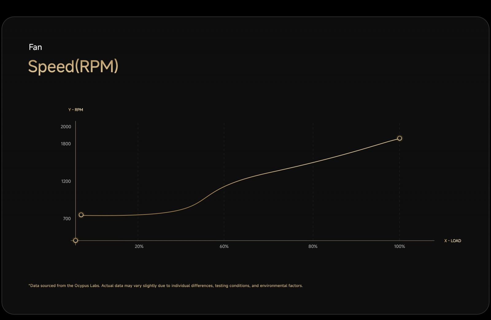Screen dimensions: 491x320
Task: Click the fan curve where it crosses 20% load
Action: pyautogui.click(x=138, y=215)
